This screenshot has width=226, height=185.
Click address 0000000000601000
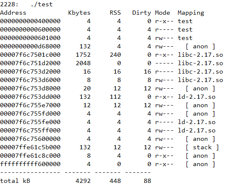30,38
